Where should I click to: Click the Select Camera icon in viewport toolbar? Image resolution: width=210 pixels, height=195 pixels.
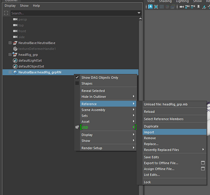click(181, 7)
